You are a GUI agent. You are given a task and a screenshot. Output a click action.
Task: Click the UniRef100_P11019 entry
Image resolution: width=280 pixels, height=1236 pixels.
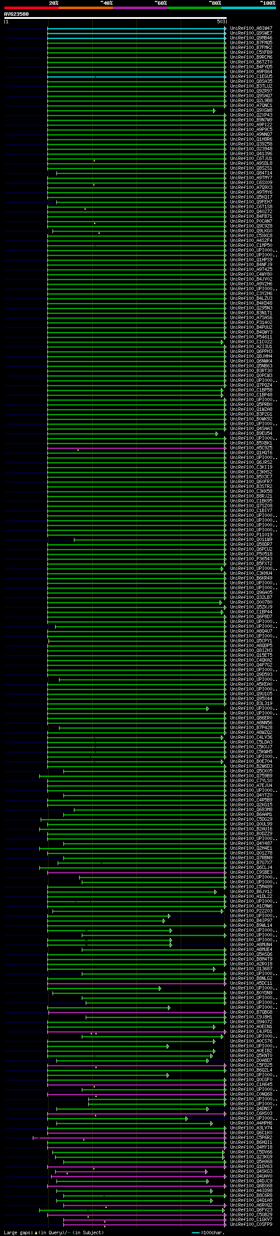pos(251,535)
